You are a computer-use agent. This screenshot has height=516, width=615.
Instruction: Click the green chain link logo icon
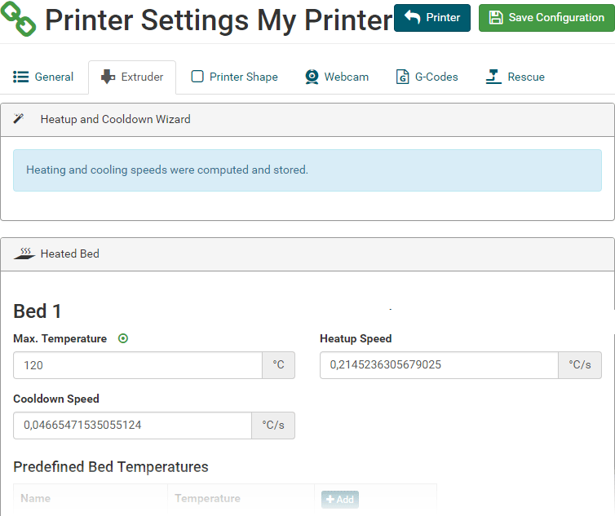point(18,19)
